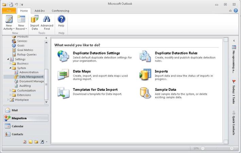Screen dimensions: 241x153
Task: Open Duplicate Detection Rules link
Action: 176,53
